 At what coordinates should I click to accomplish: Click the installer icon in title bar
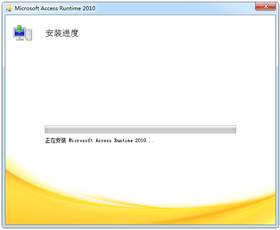click(8, 8)
